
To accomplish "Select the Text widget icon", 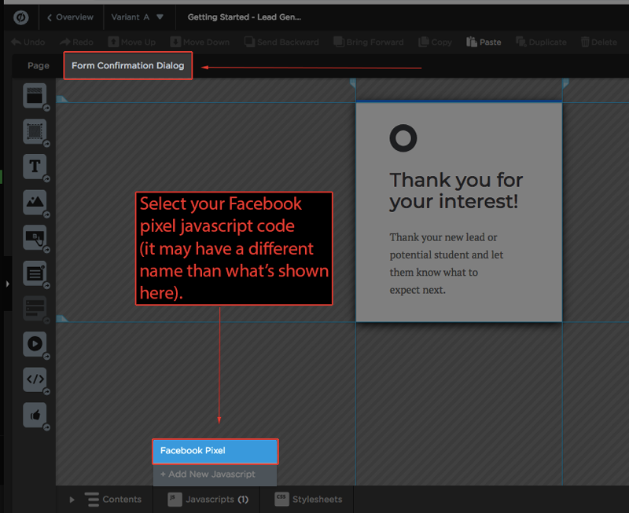I will (x=35, y=167).
